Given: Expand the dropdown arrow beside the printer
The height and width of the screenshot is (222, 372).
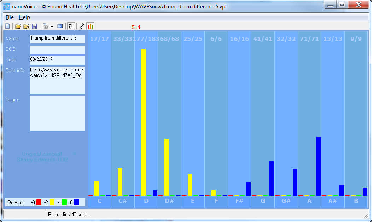Looking at the screenshot, I should [x=52, y=26].
